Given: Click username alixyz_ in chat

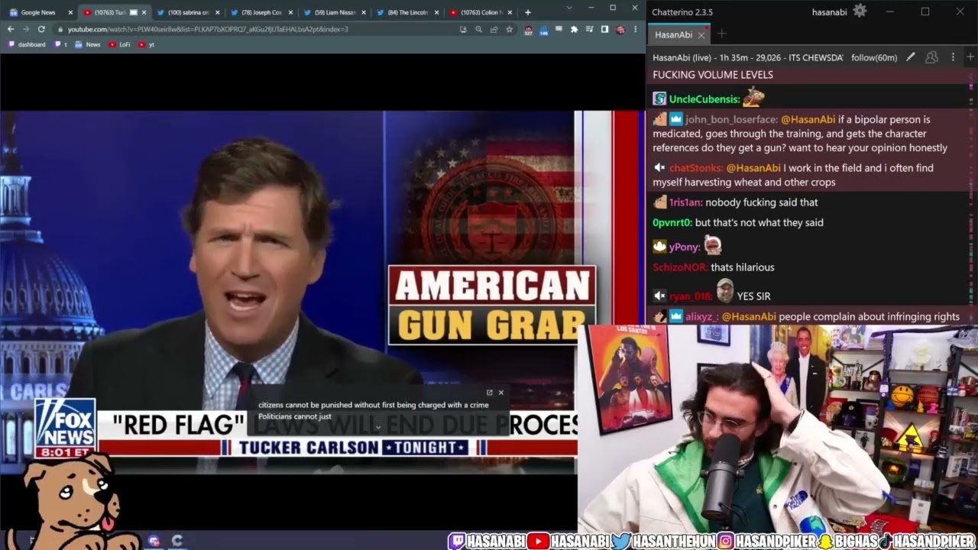Looking at the screenshot, I should tap(702, 317).
